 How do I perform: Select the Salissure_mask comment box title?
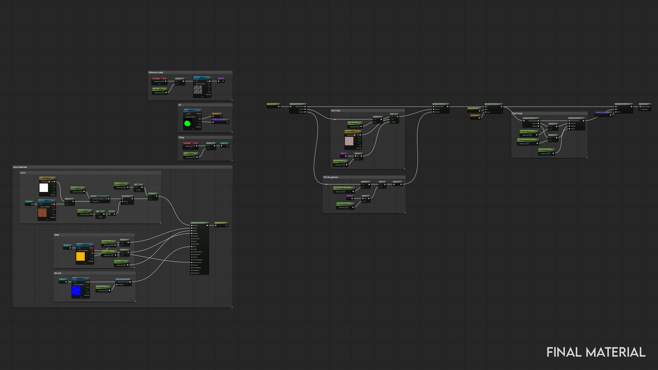point(156,72)
